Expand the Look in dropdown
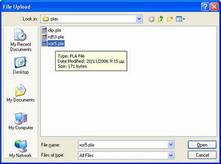 click(139, 19)
